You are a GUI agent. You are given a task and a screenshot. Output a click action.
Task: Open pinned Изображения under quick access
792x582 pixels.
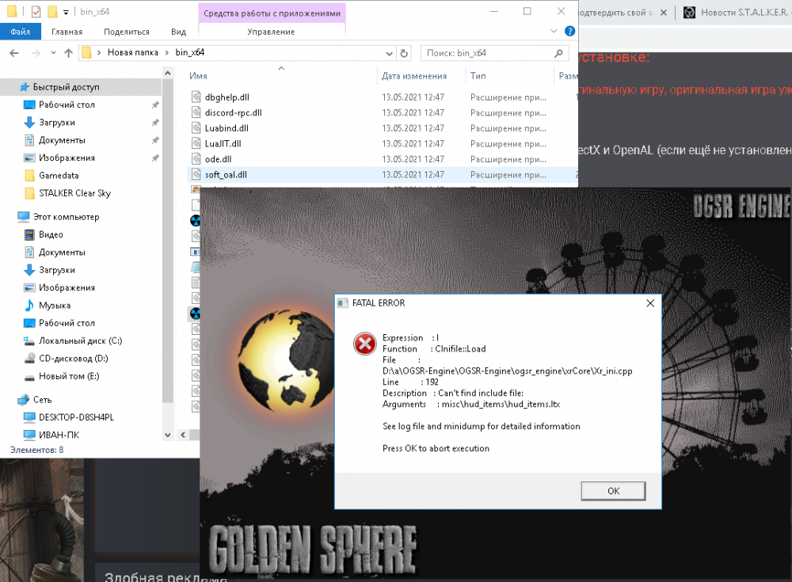67,158
